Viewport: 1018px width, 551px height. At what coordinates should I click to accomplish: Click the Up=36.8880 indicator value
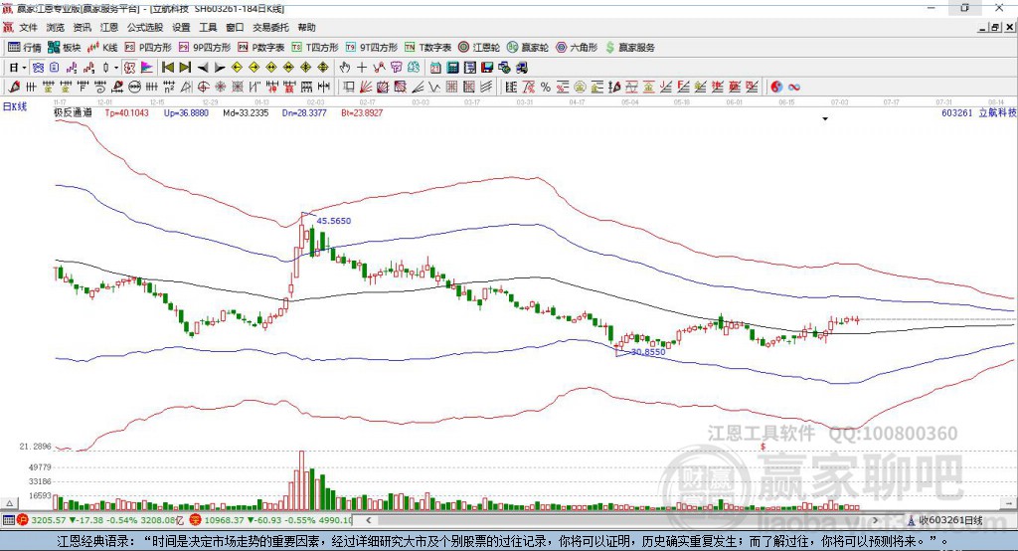[186, 112]
